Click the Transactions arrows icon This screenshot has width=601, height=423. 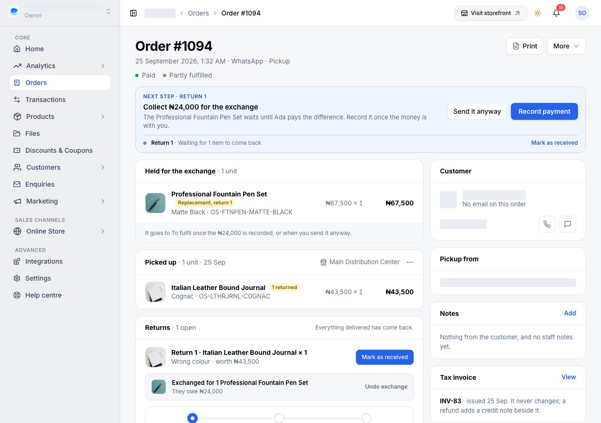17,100
